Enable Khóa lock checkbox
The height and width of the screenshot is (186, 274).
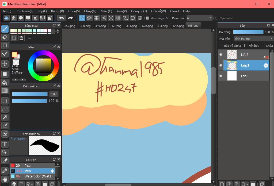263,45
